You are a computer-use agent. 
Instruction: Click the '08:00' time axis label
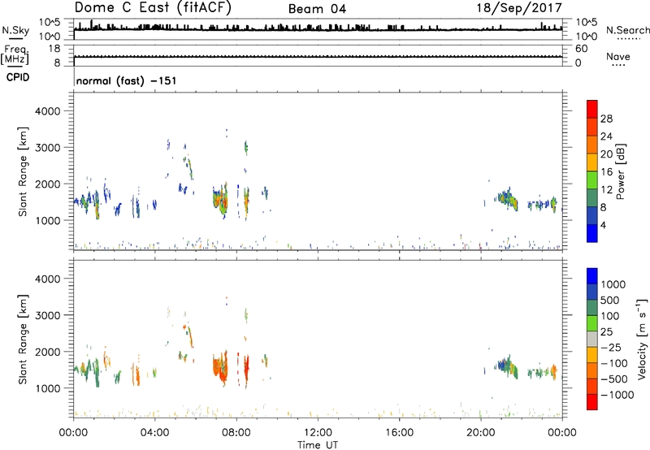236,433
